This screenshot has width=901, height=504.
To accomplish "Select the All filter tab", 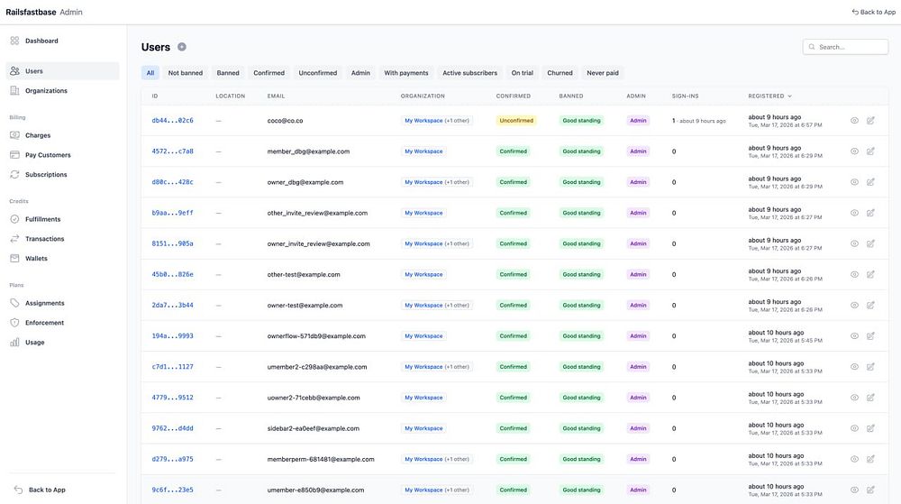I will pos(150,73).
